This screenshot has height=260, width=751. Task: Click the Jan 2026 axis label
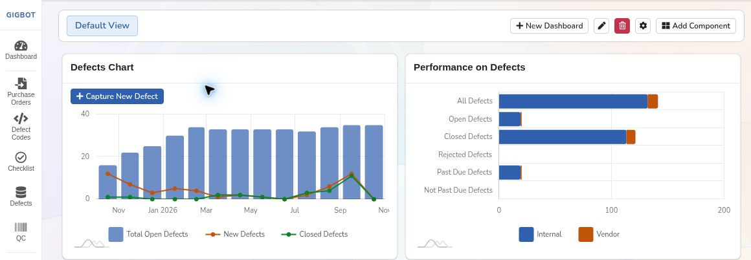(163, 210)
